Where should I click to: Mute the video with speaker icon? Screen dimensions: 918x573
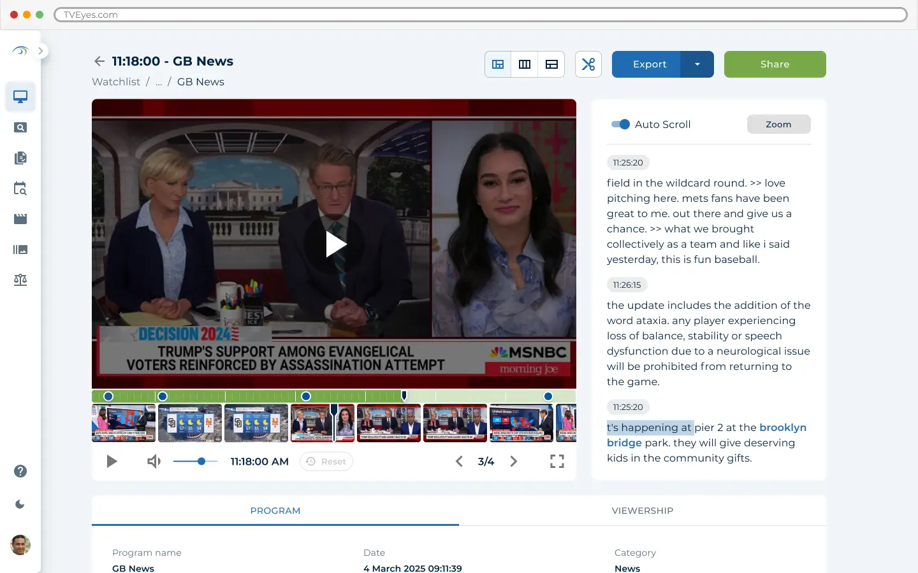click(x=154, y=462)
